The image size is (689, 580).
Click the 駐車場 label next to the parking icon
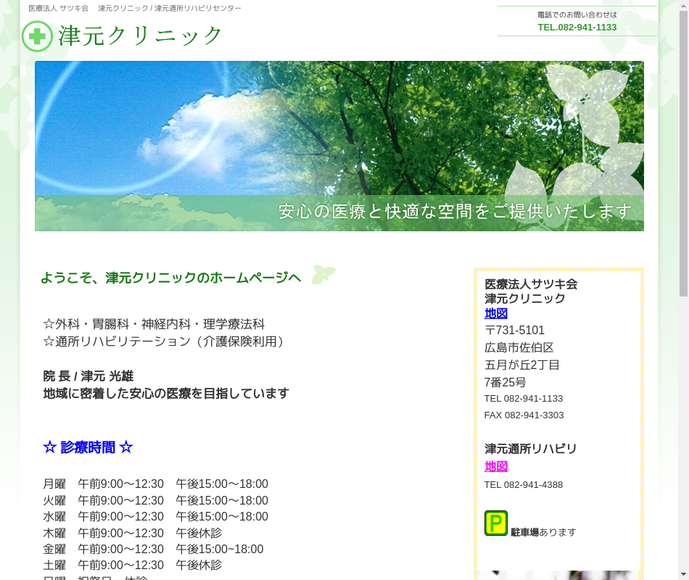coord(524,532)
